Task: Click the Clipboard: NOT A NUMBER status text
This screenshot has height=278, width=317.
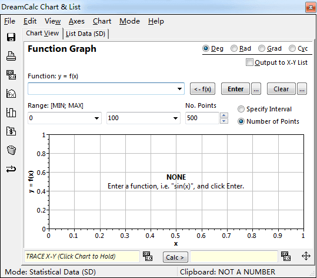Action: coord(228,272)
